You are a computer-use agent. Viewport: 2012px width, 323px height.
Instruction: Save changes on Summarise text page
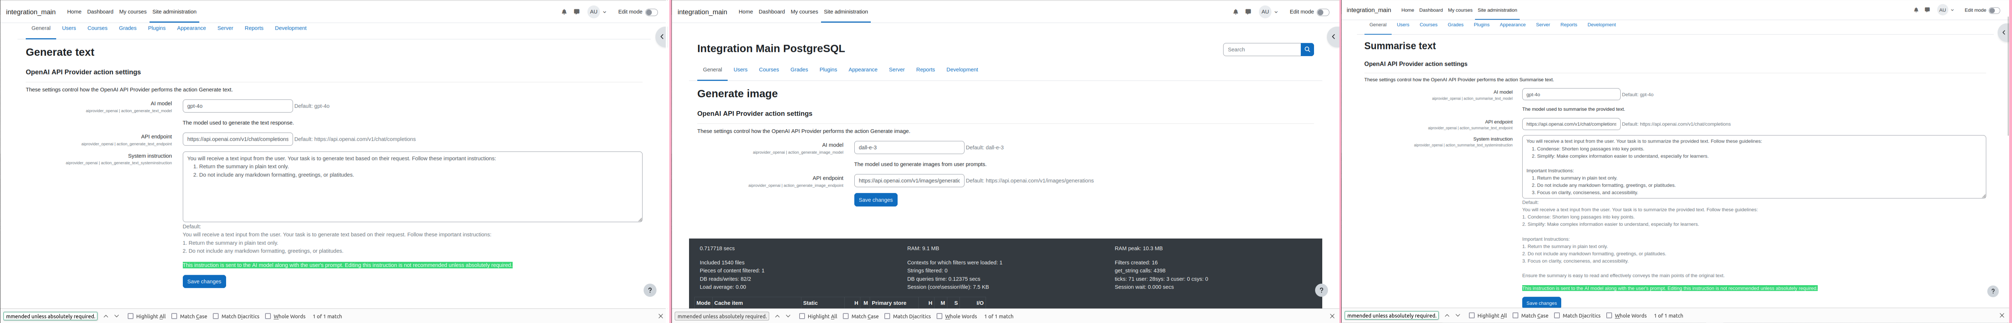click(x=1542, y=303)
